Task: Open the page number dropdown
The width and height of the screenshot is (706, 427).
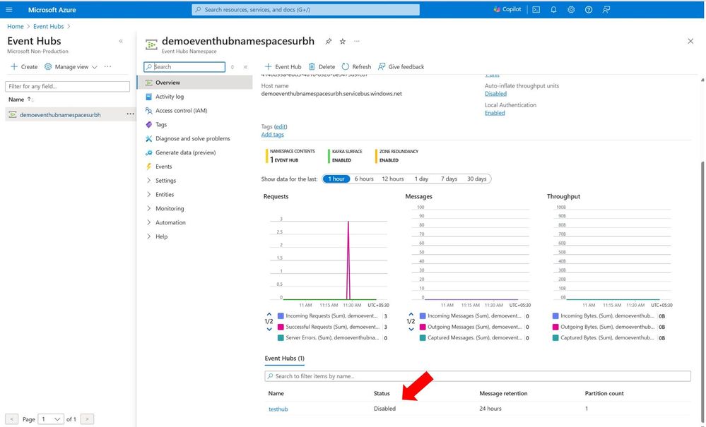Action: coord(51,419)
